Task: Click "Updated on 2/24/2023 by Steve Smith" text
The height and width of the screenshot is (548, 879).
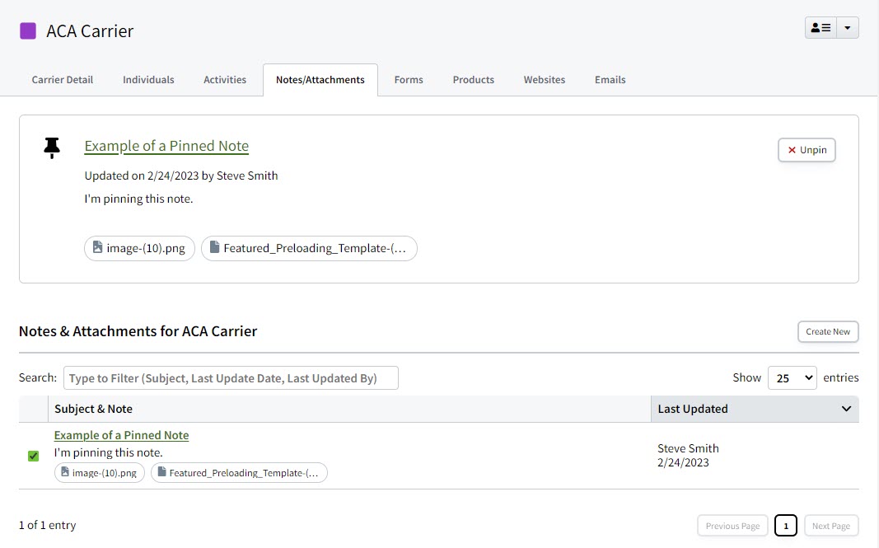Action: tap(181, 176)
